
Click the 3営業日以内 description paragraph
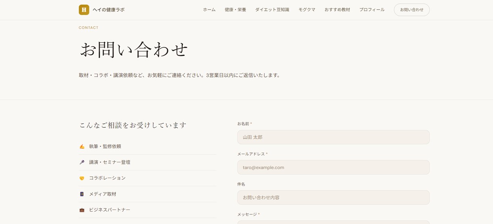(180, 75)
